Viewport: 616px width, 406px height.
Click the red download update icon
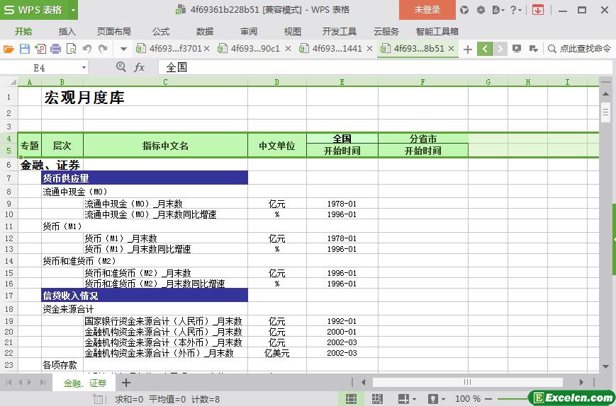538,10
